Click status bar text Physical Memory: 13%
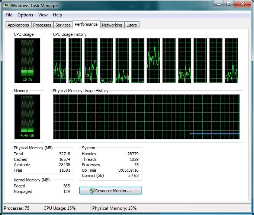The image size is (254, 215). [x=115, y=208]
